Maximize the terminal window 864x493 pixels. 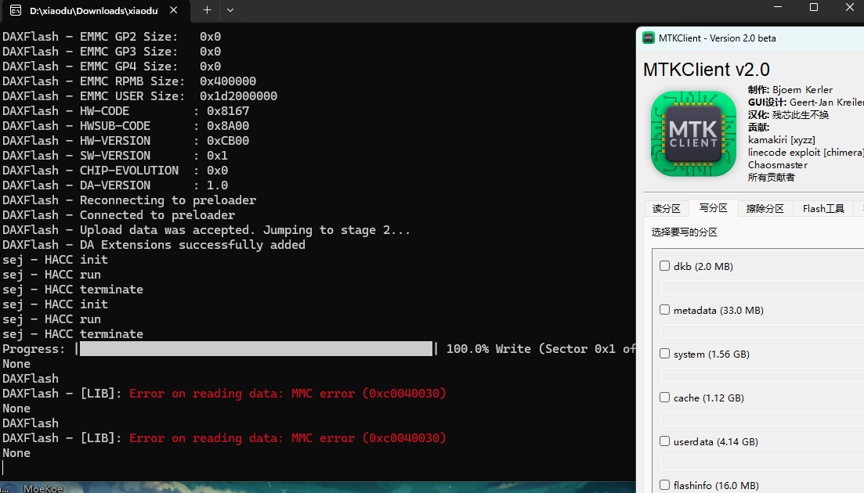813,7
